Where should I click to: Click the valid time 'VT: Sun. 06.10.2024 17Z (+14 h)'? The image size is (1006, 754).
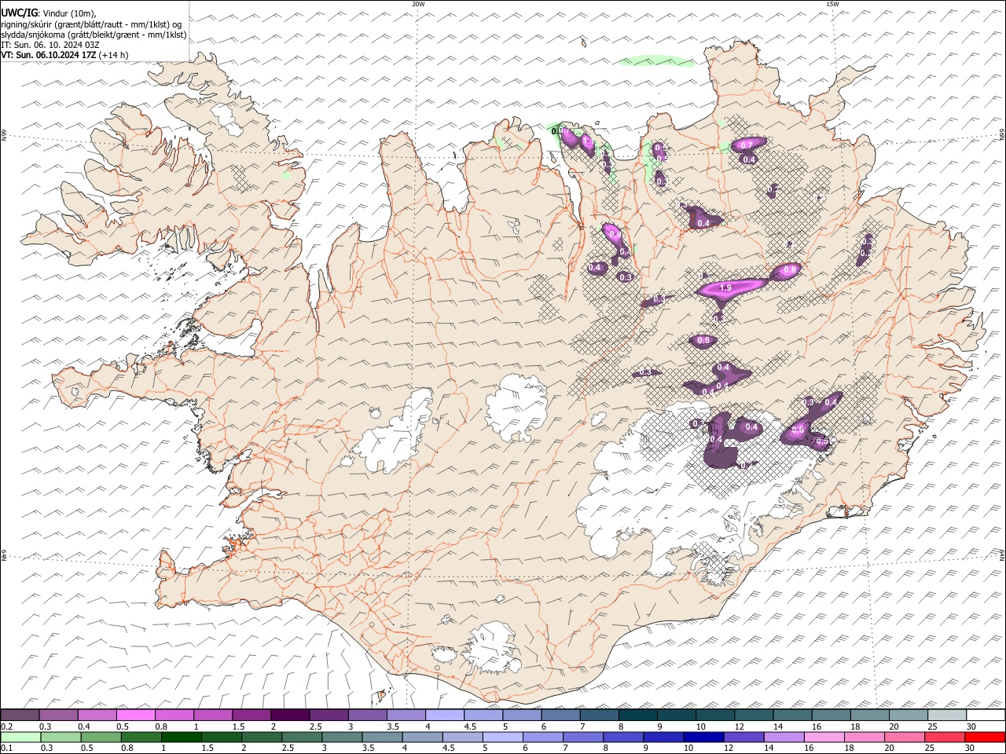click(65, 55)
